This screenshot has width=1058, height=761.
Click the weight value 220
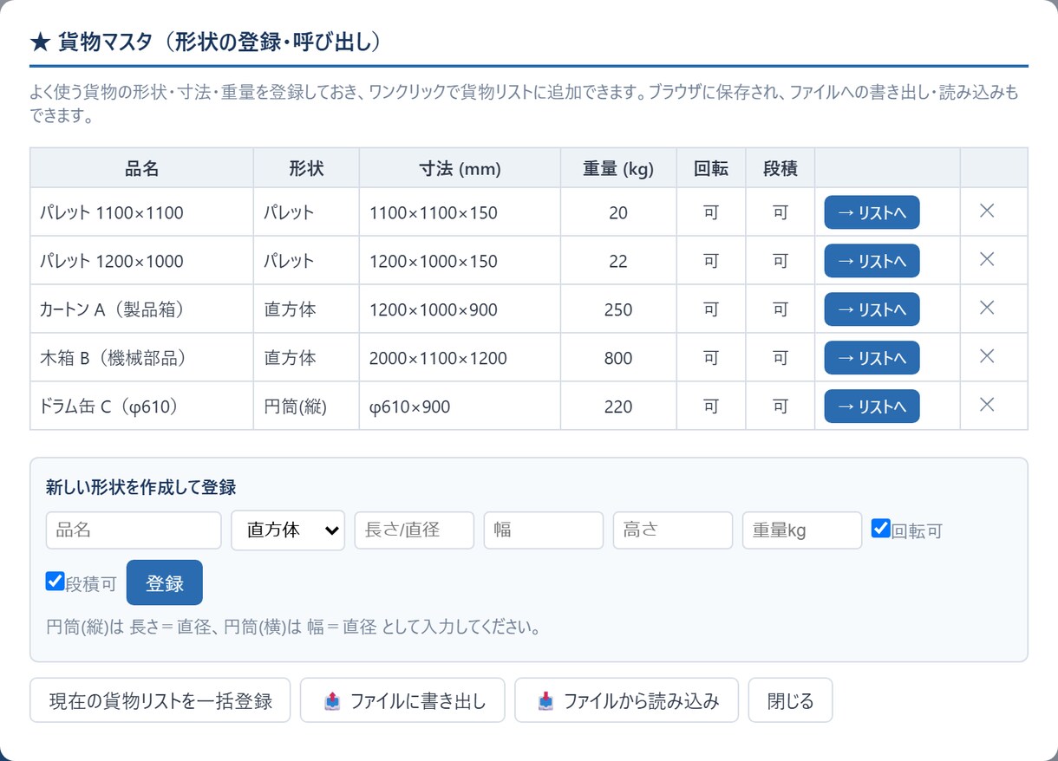pyautogui.click(x=618, y=407)
